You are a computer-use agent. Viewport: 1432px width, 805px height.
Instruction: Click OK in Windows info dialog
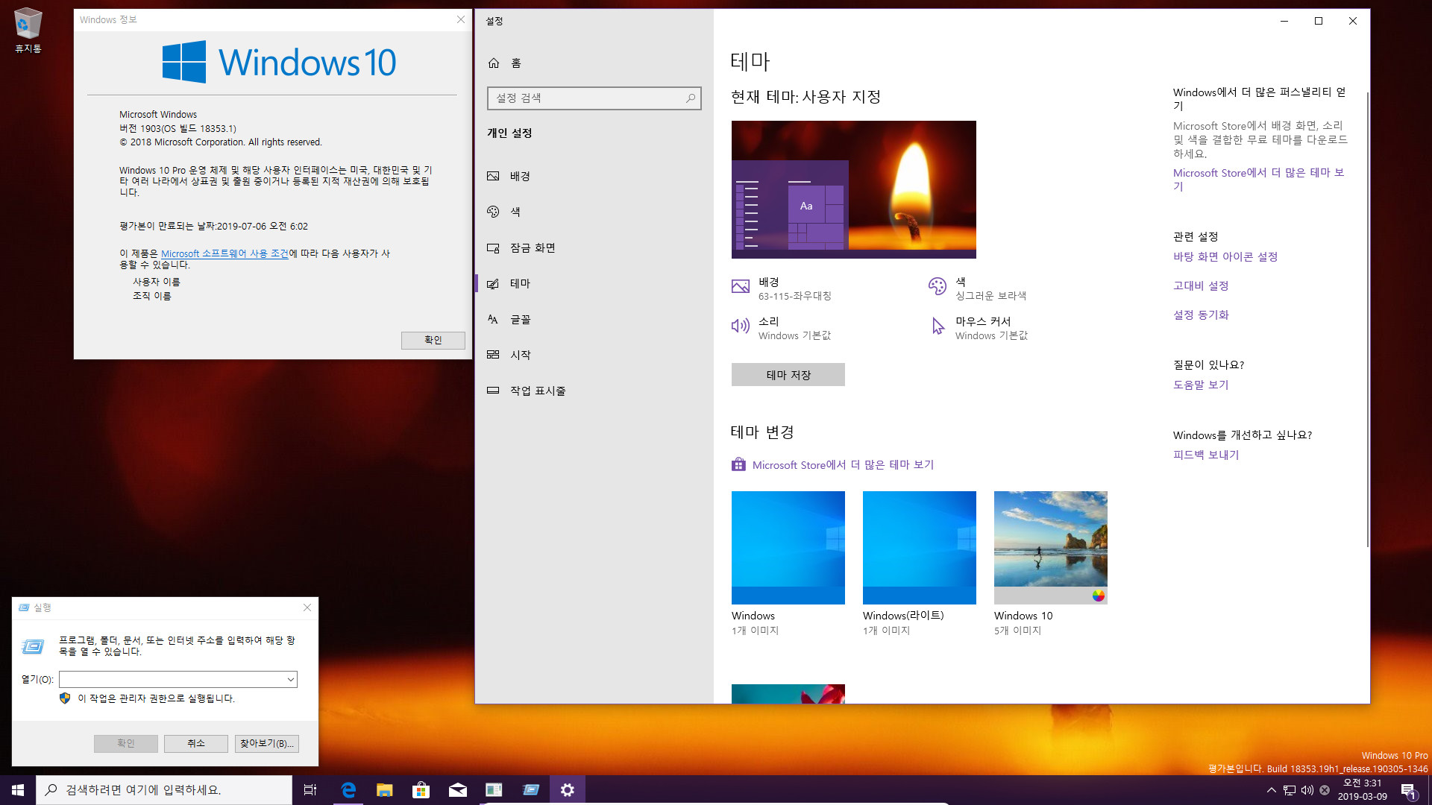[433, 341]
